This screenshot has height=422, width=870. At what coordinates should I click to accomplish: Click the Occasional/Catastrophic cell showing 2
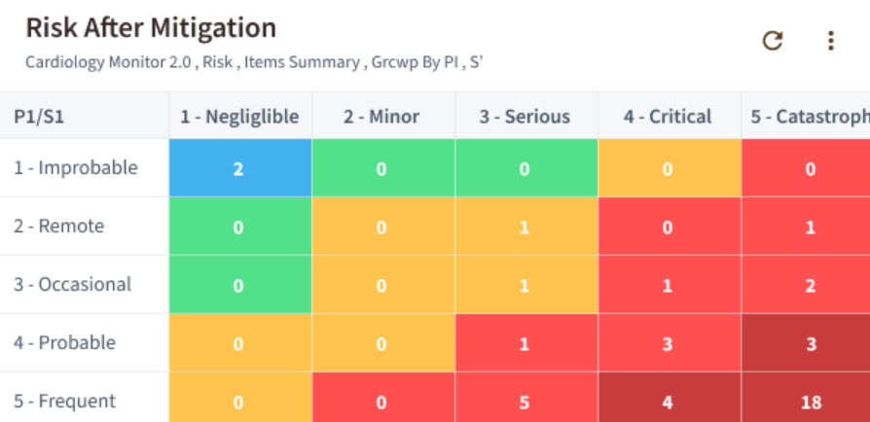pos(810,285)
